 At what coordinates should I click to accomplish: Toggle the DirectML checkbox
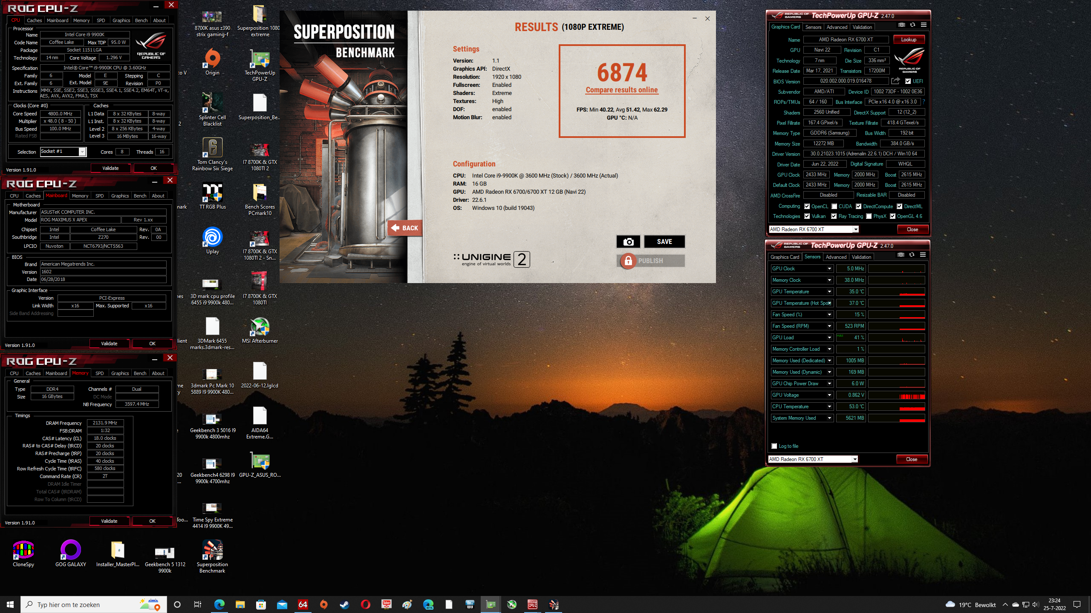coord(900,206)
